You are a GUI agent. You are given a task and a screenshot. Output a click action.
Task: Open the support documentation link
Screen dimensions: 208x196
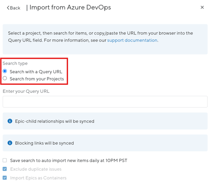pyautogui.click(x=132, y=40)
